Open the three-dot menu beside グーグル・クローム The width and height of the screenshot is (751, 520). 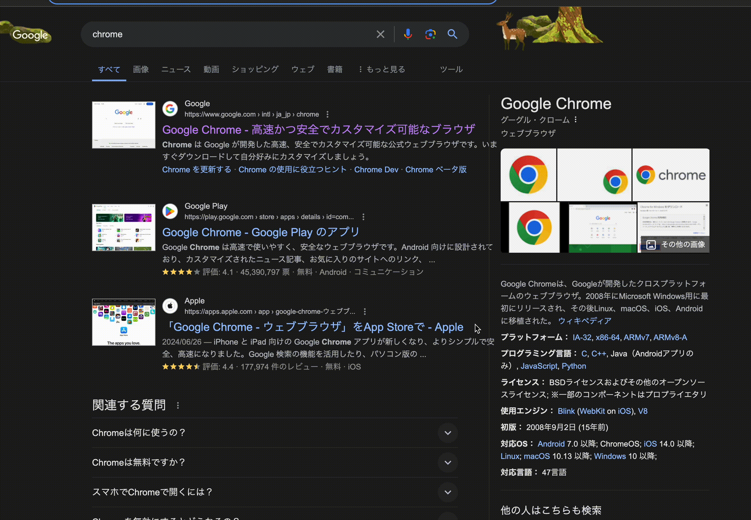(575, 120)
